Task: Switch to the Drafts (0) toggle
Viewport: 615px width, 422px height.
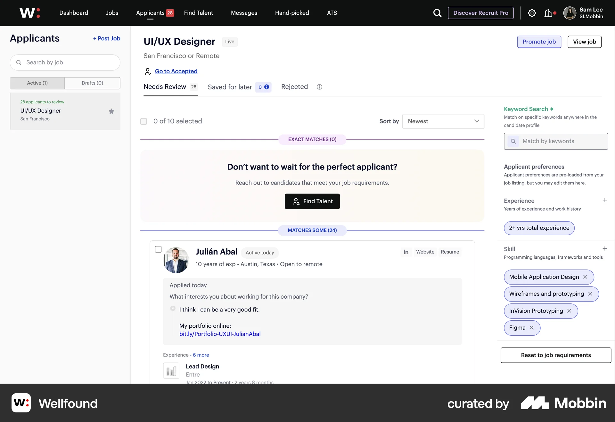Action: 92,83
